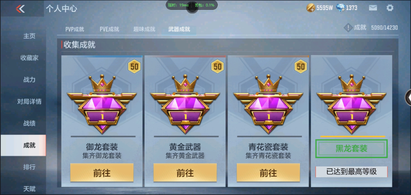Select the 武器成就 tab
411x195 pixels.
pos(179,29)
